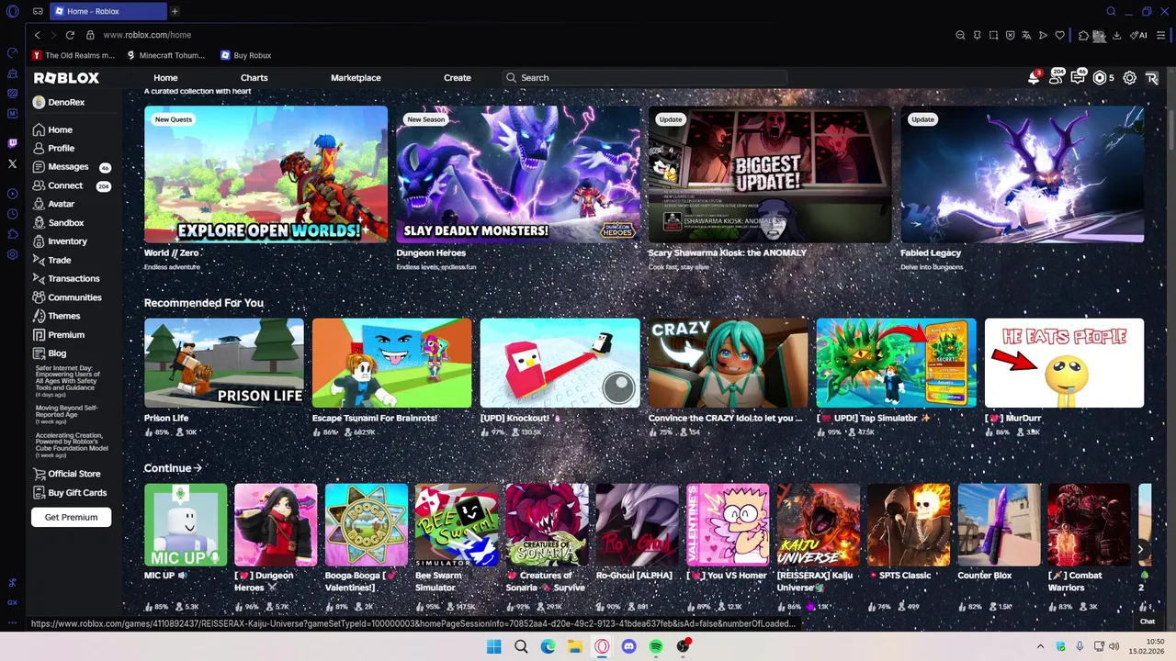Viewport: 1176px width, 661px height.
Task: Open Premium in left sidebar
Action: (66, 335)
